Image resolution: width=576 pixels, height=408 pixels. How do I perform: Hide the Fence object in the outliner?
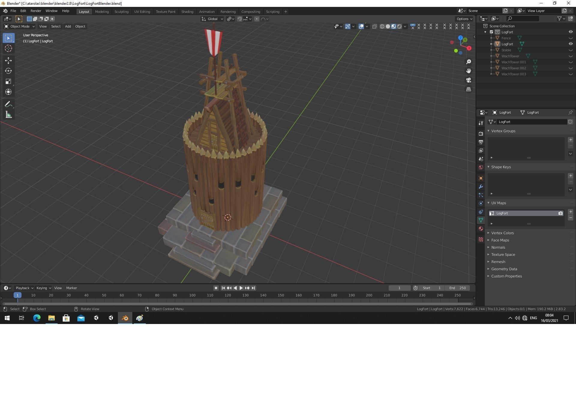coord(571,38)
